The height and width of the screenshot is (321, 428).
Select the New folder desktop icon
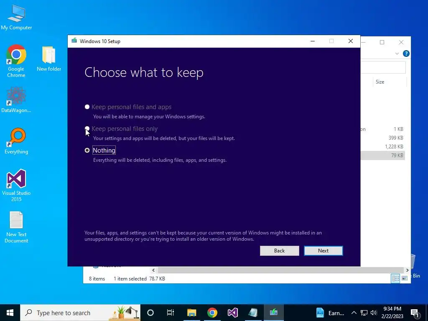pyautogui.click(x=49, y=59)
